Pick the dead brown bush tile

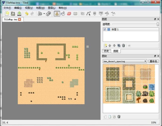(x=145, y=94)
